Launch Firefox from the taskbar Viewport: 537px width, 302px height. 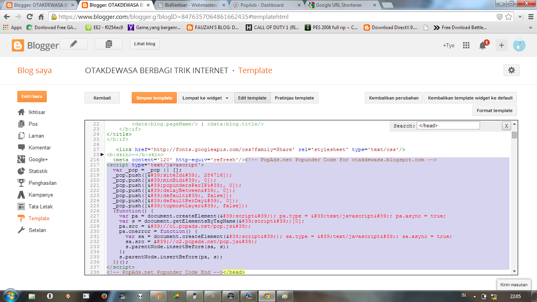click(104, 296)
